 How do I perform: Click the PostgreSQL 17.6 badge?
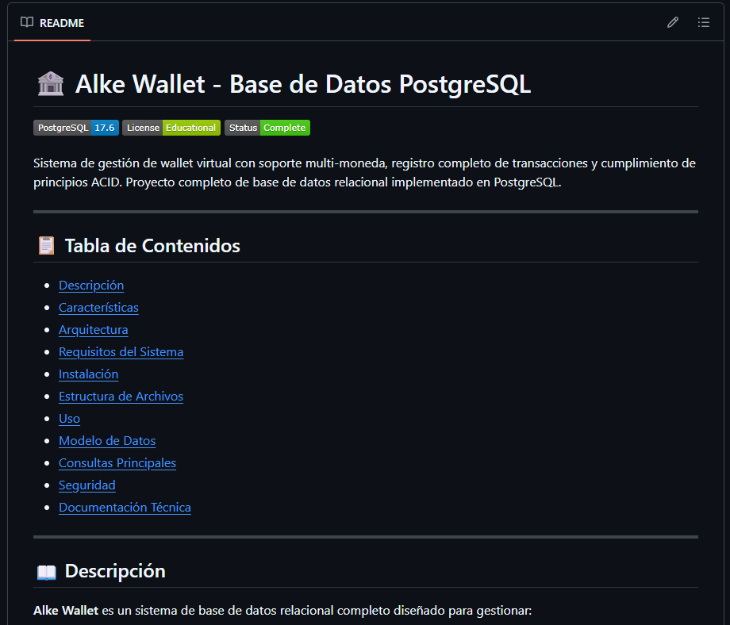[x=75, y=127]
